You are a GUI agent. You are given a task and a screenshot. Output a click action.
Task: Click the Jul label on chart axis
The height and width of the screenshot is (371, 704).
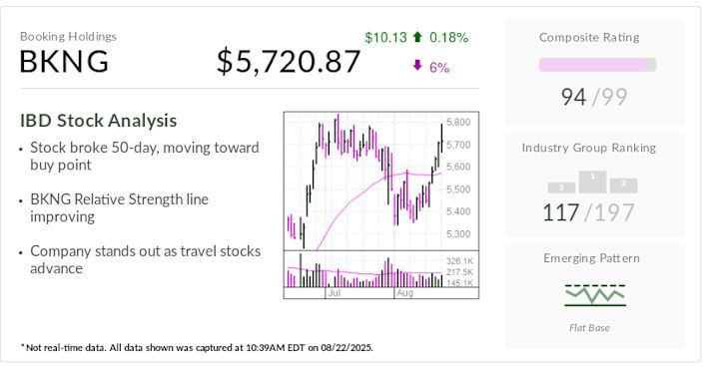(335, 293)
